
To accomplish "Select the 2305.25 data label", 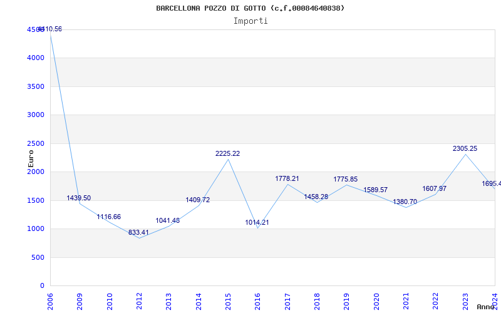I will click(x=465, y=148).
